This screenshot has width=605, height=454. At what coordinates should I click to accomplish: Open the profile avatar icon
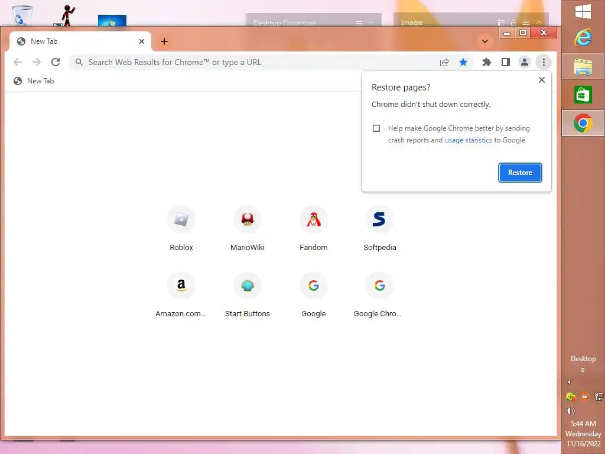pos(525,62)
